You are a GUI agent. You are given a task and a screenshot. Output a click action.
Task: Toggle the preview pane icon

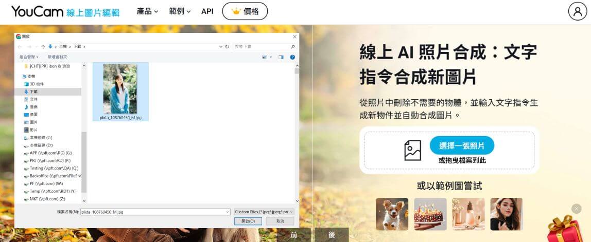281,57
